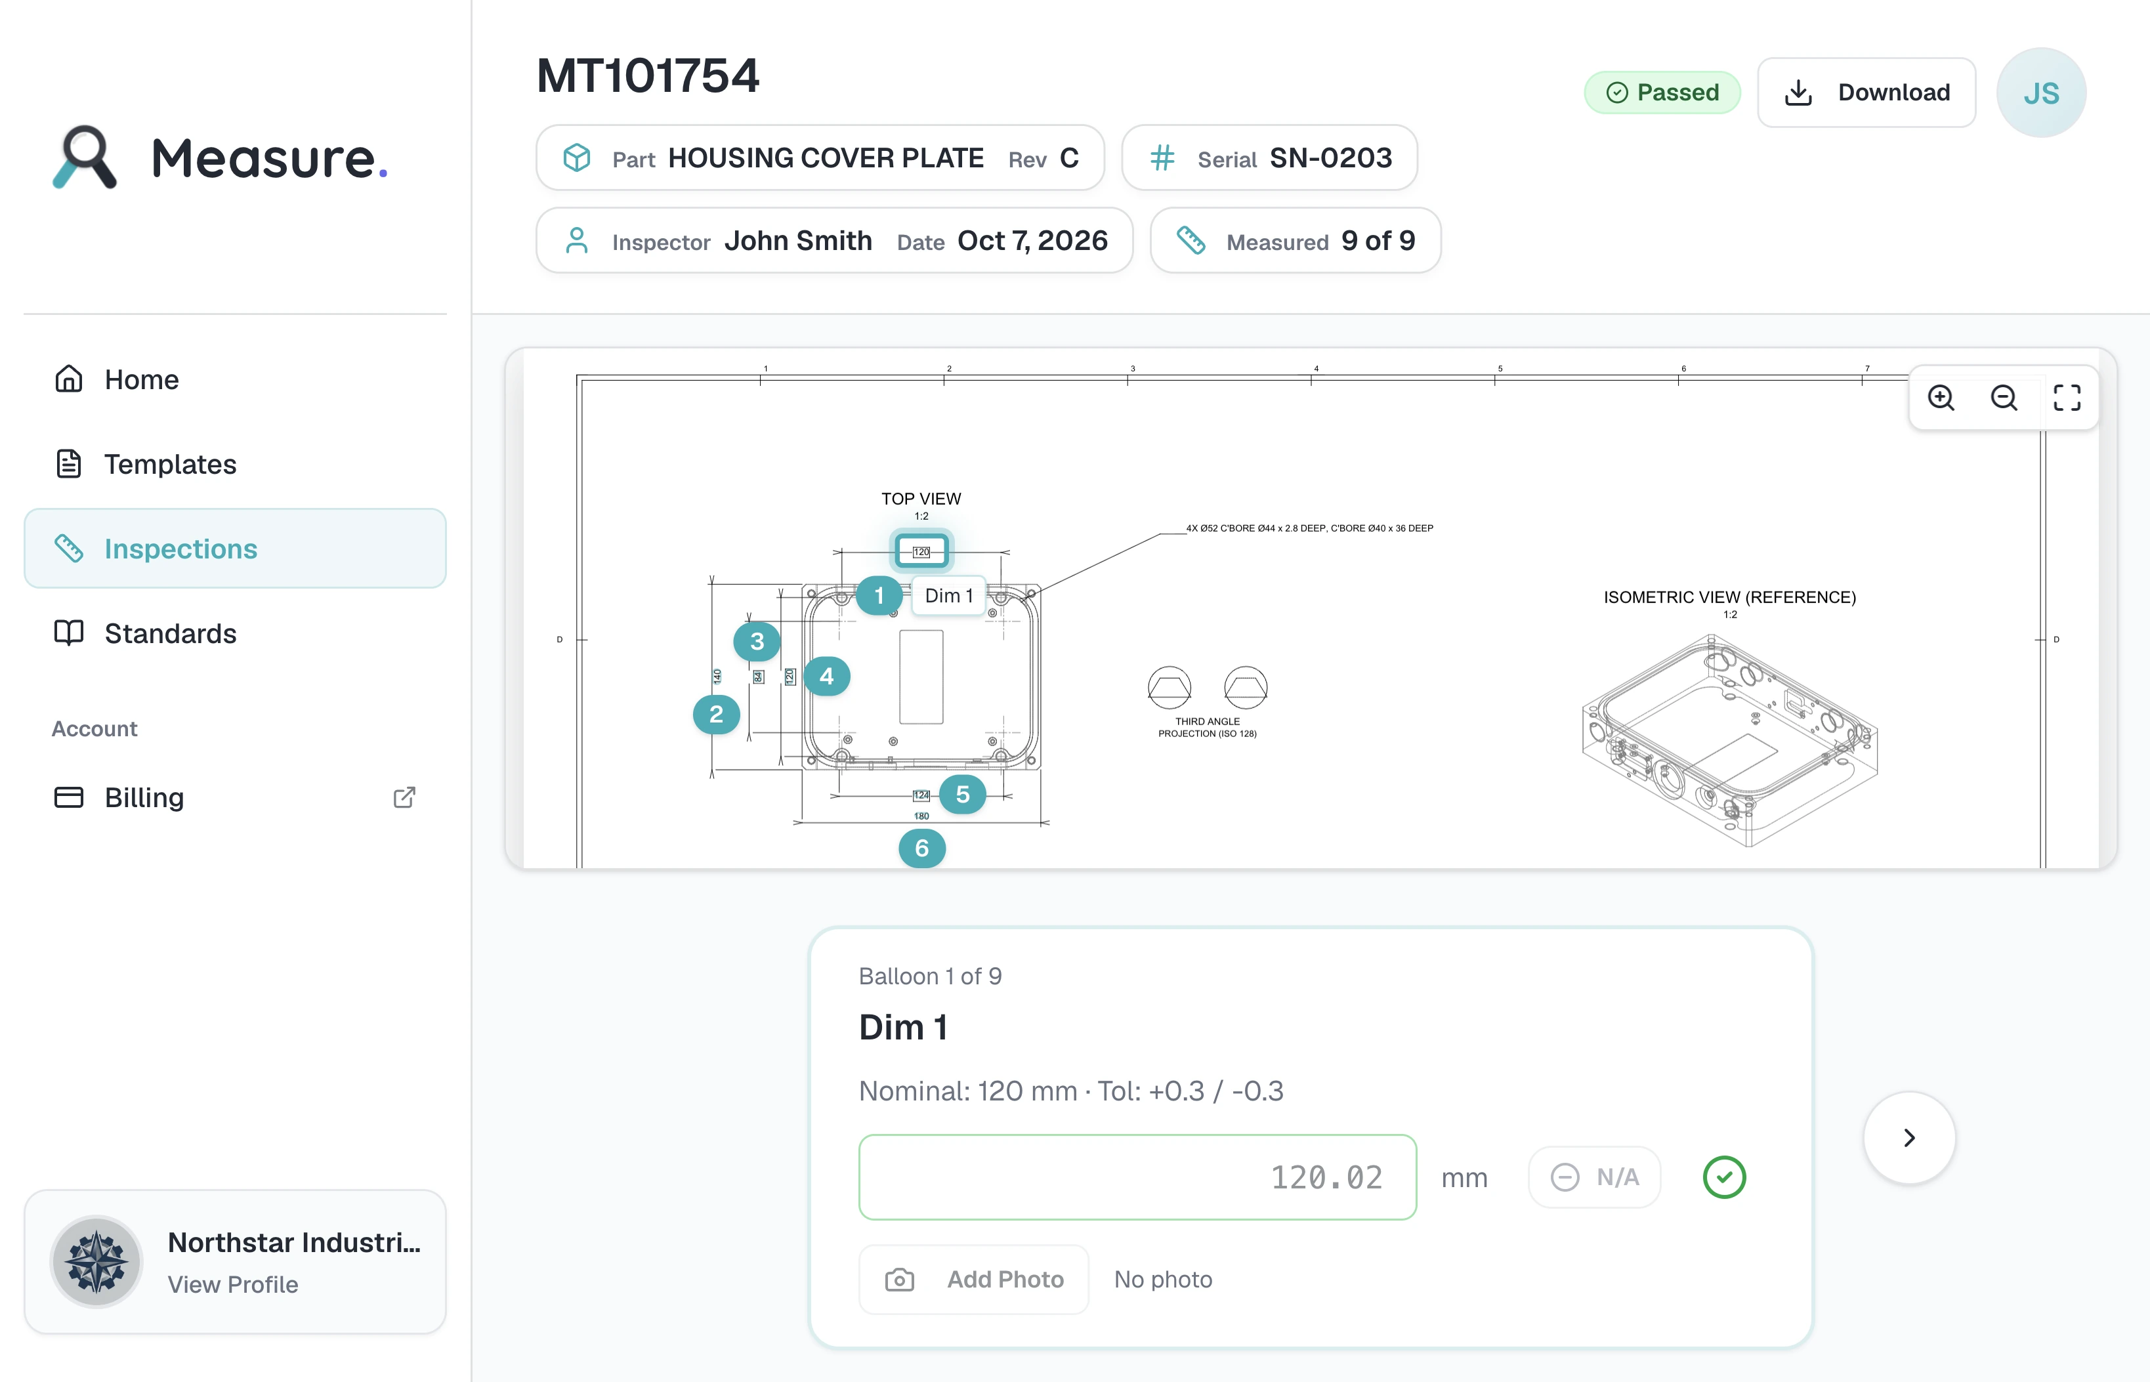Click the Northstar Industries compass logo
This screenshot has height=1382, width=2150.
click(96, 1261)
